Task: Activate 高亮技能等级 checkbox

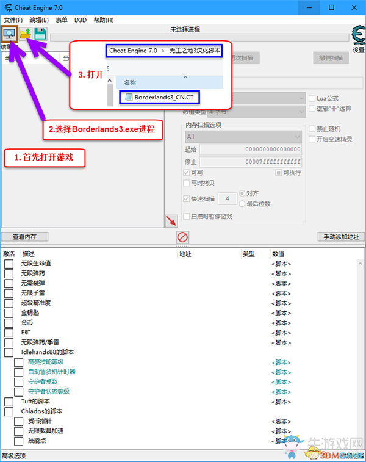Action: pos(19,362)
